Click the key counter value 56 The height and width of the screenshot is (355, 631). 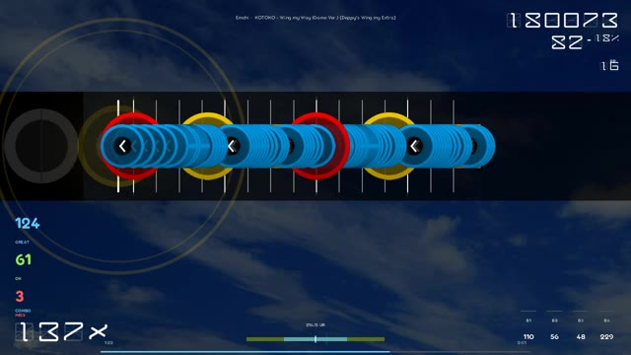coord(554,337)
